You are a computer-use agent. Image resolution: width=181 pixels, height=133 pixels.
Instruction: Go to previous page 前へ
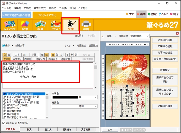128,130
